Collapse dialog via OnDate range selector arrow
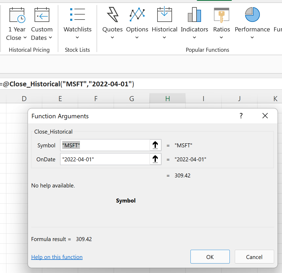Screen dimensions: 282x273 tap(155, 159)
